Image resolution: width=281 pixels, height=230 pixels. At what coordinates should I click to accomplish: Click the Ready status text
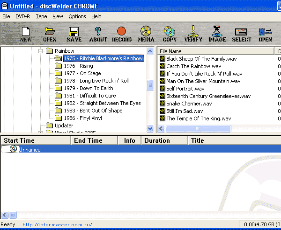[8, 224]
